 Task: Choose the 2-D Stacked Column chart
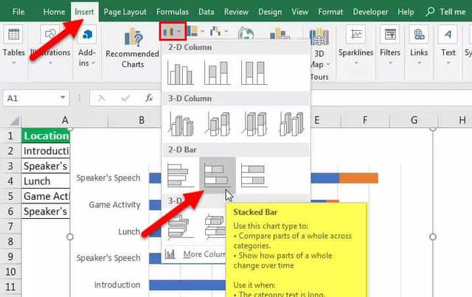click(218, 72)
